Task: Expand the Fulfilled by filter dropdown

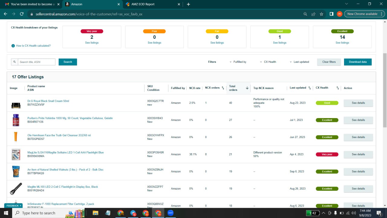Action: pos(238,62)
